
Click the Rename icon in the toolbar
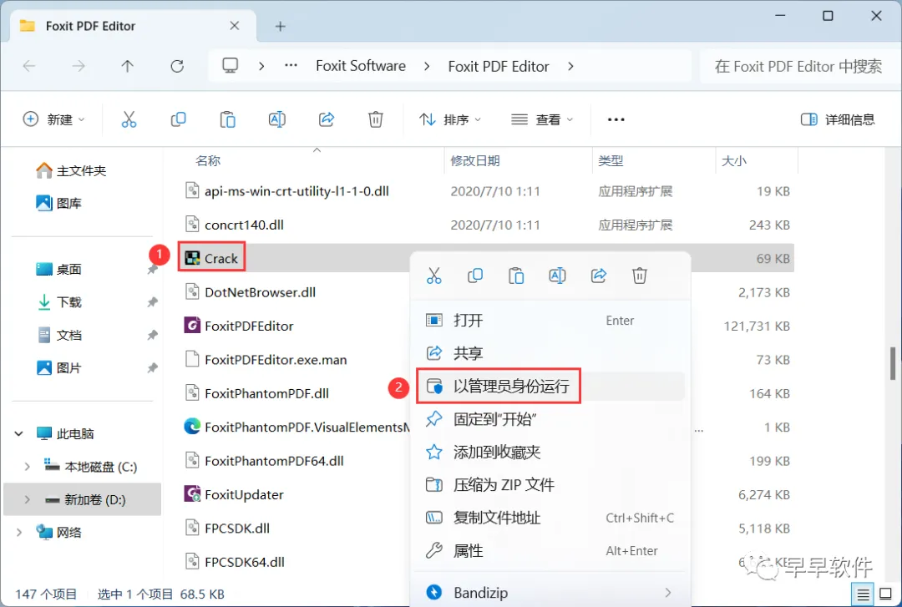(276, 119)
